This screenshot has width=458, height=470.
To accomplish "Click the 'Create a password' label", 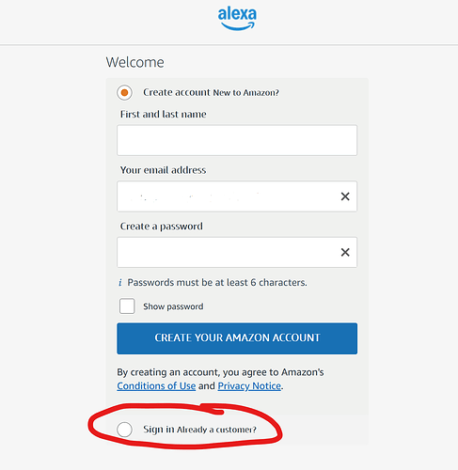I will pyautogui.click(x=161, y=227).
